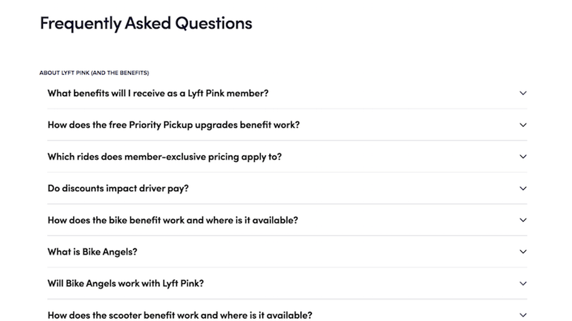Show answer to "Do discounts impact driver pay?"

[118, 188]
